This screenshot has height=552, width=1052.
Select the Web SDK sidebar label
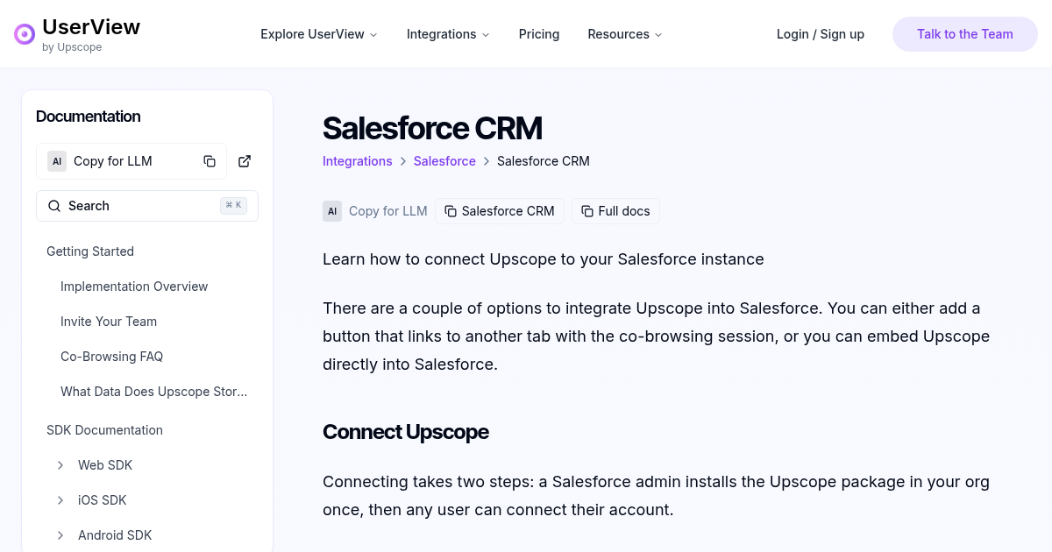[x=105, y=465]
